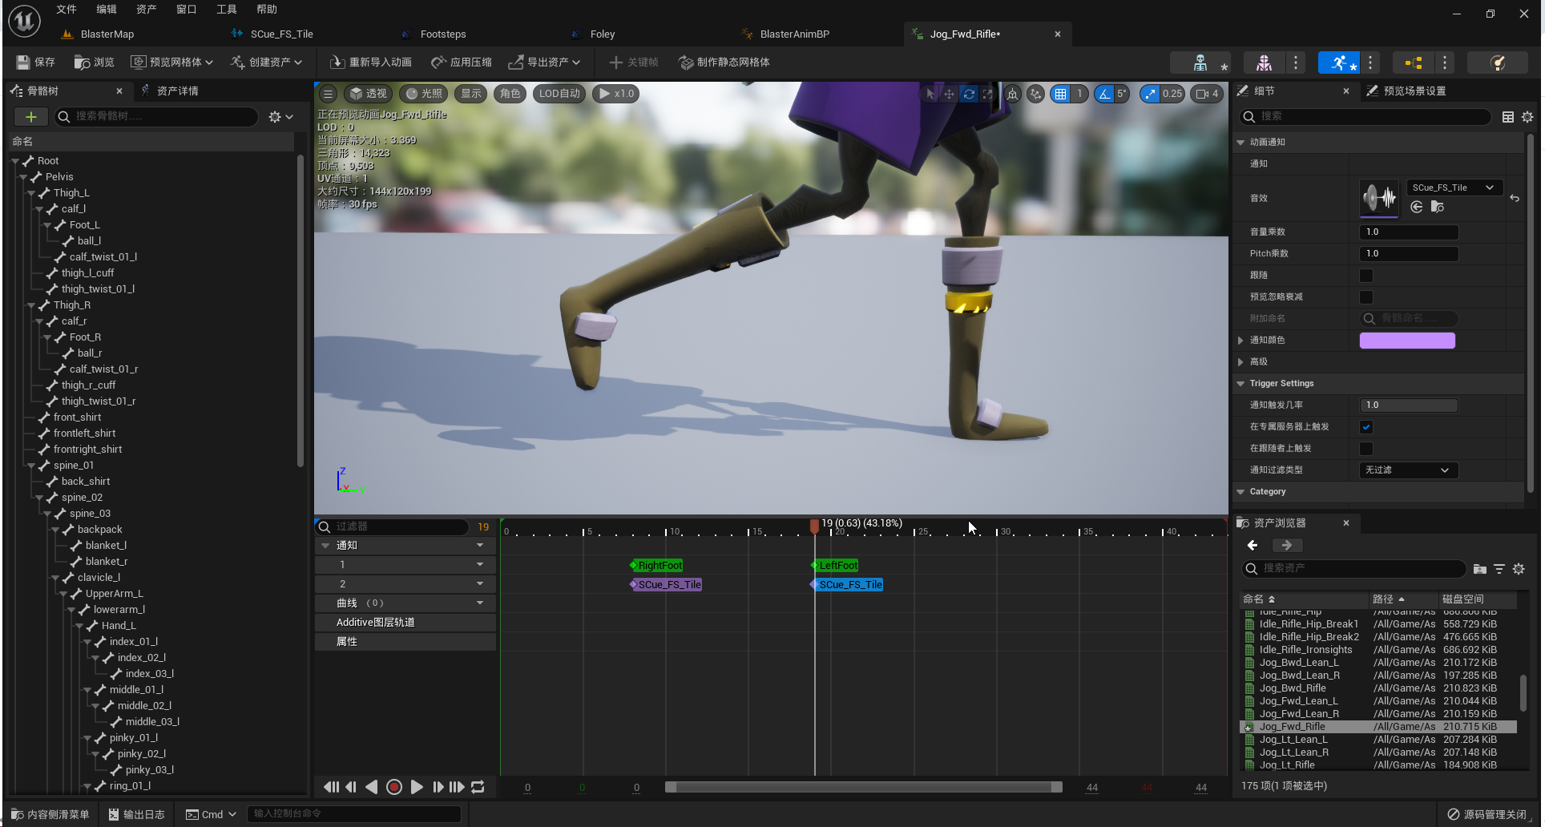The width and height of the screenshot is (1545, 827).
Task: Collapse the Trigger Settings section
Action: point(1240,384)
